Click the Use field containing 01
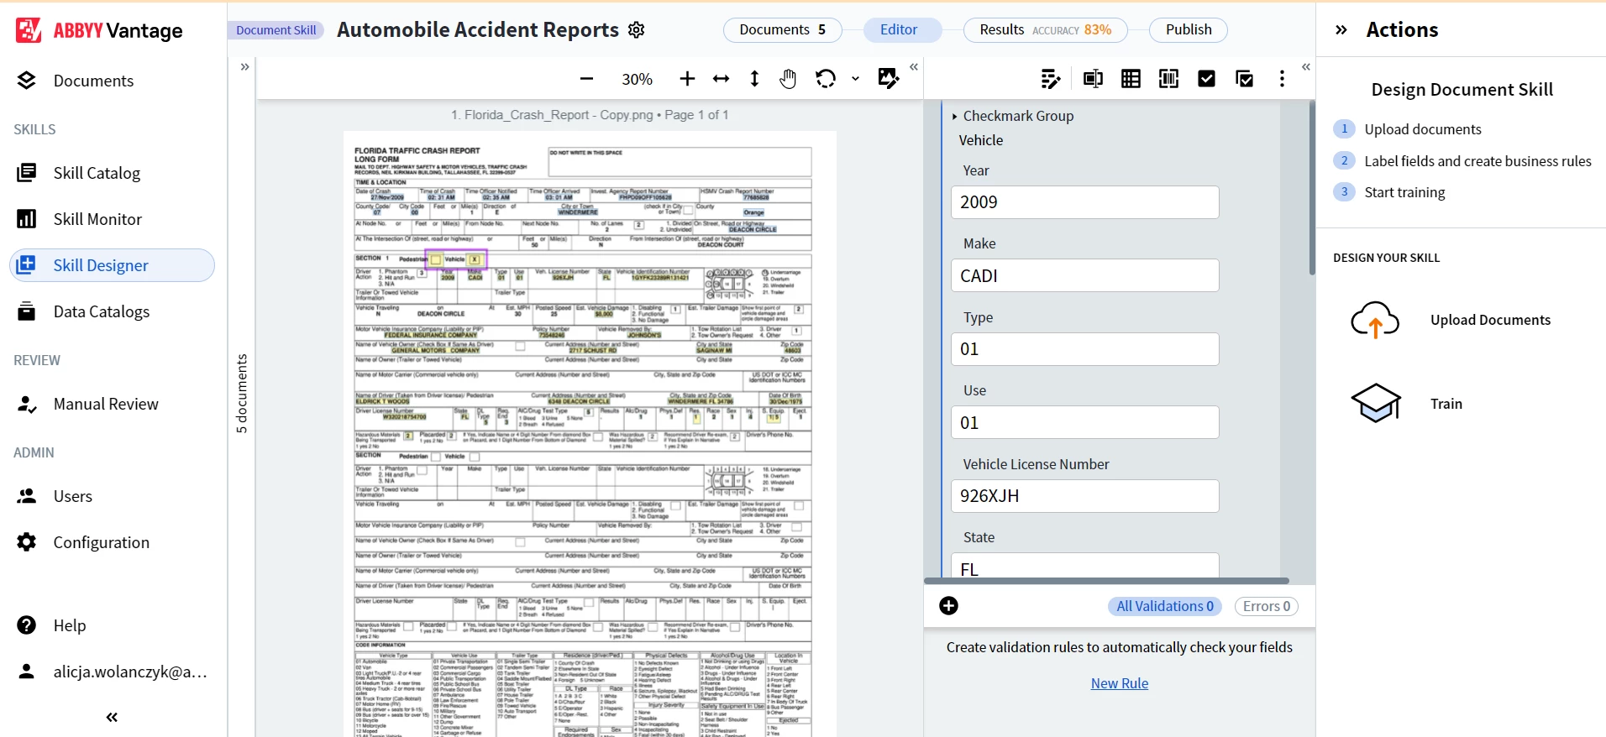Viewport: 1606px width, 737px height. pos(1084,422)
